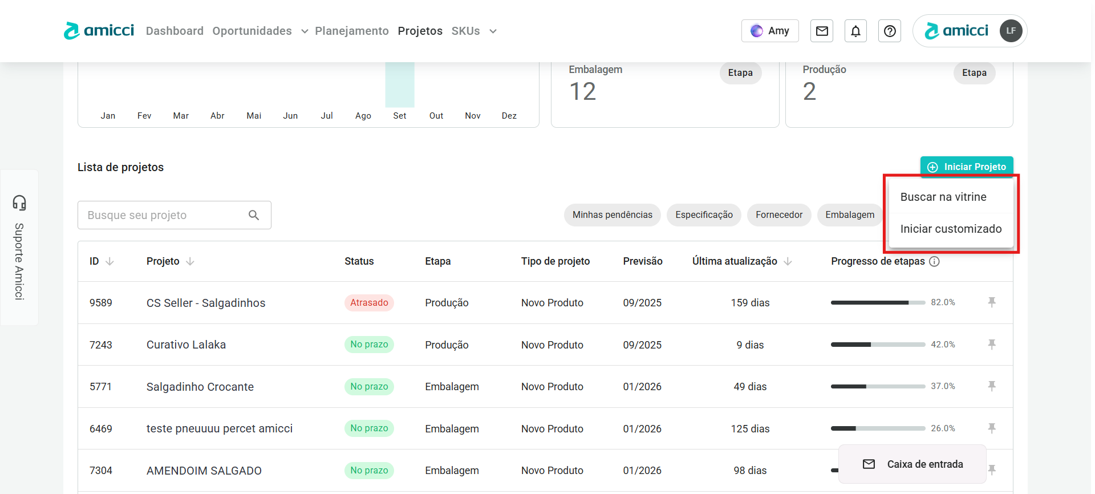Screen dimensions: 1095x494
Task: Open notifications bell icon
Action: point(855,31)
